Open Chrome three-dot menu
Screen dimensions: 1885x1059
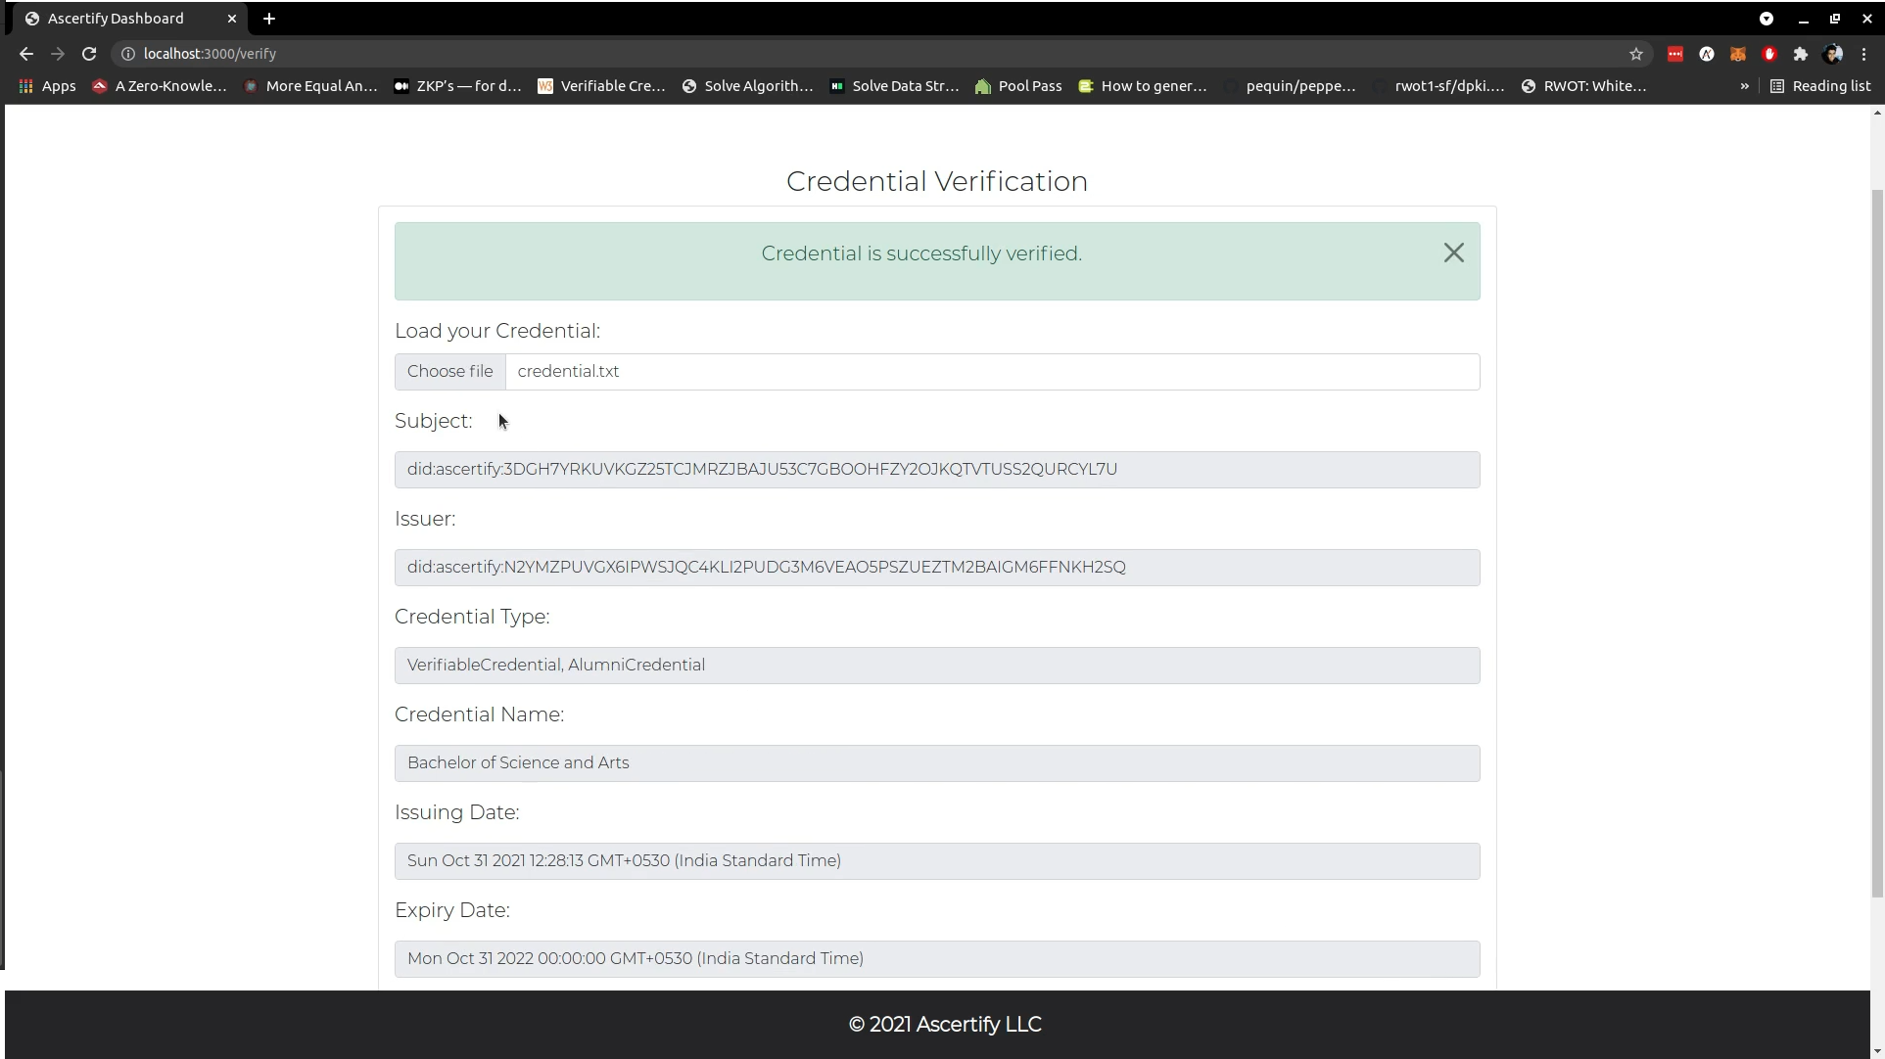(1864, 55)
